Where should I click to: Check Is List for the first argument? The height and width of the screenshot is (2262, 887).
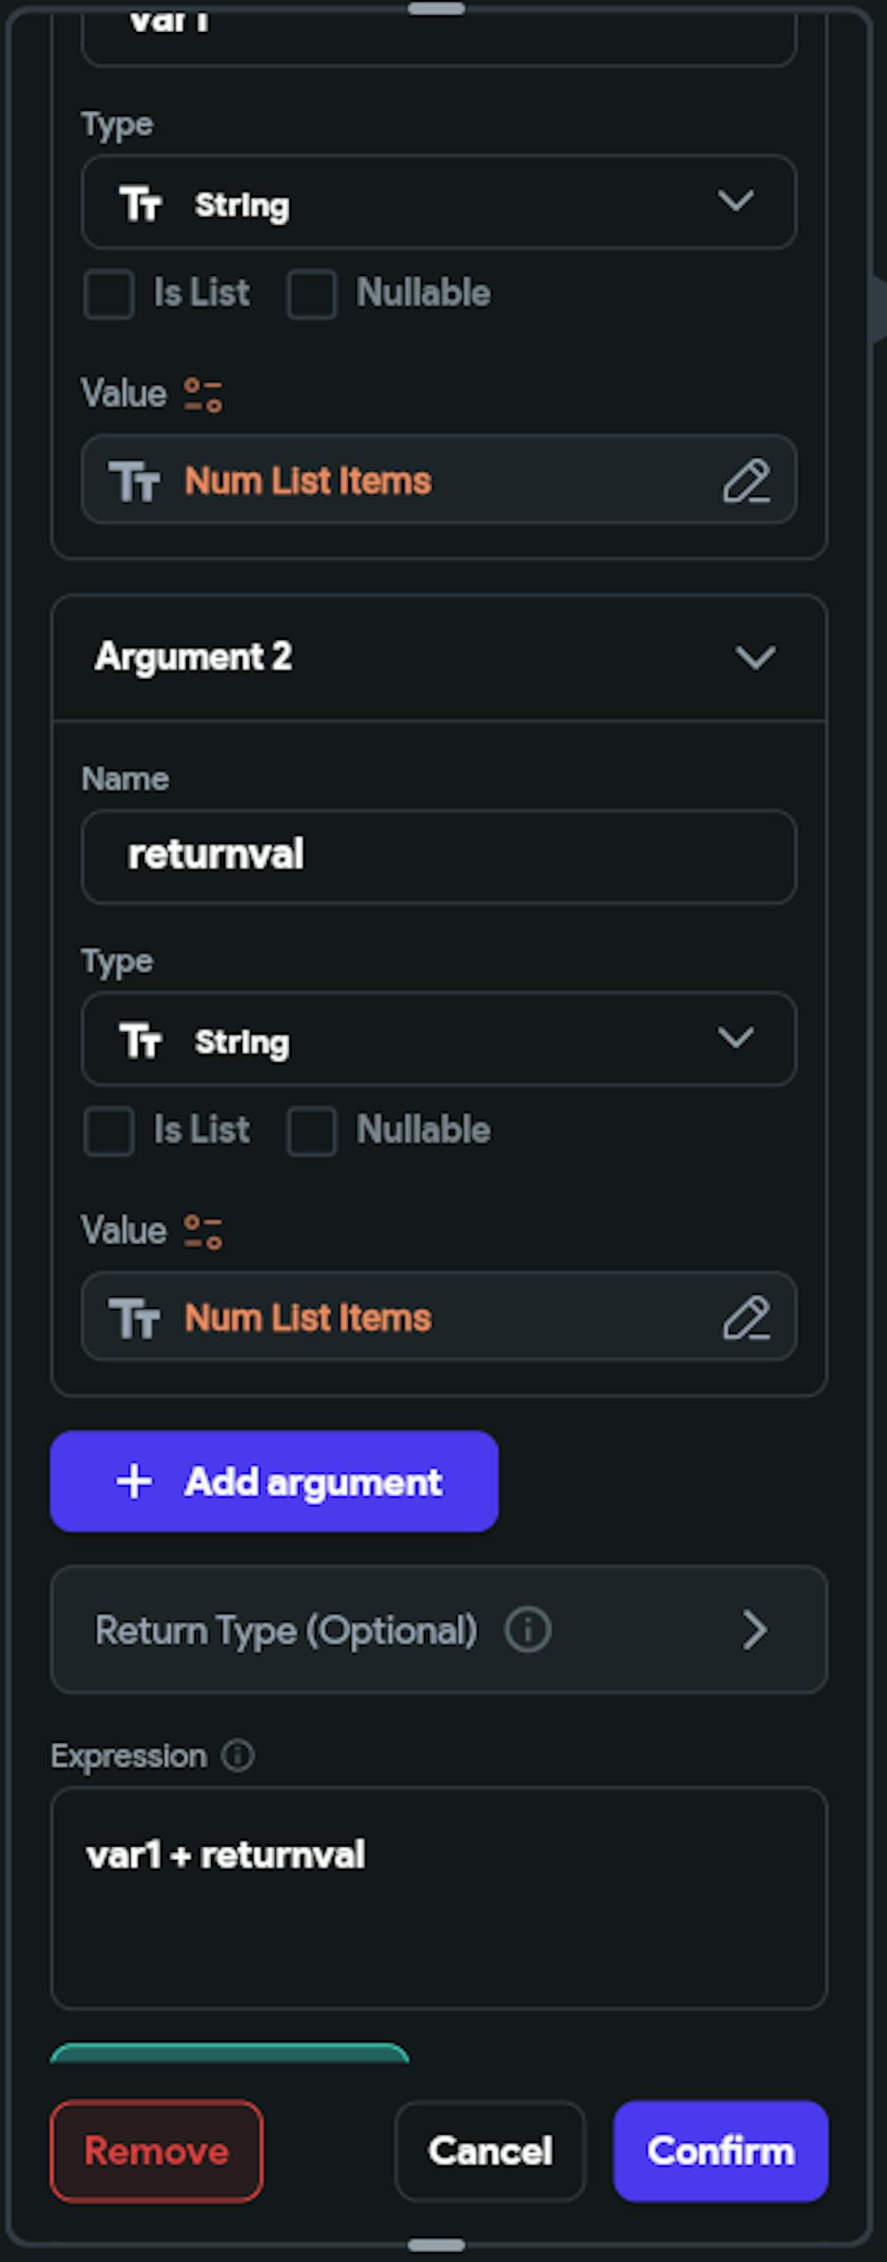pyautogui.click(x=109, y=294)
